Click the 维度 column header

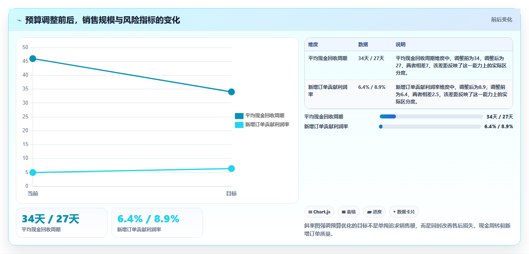pos(313,45)
